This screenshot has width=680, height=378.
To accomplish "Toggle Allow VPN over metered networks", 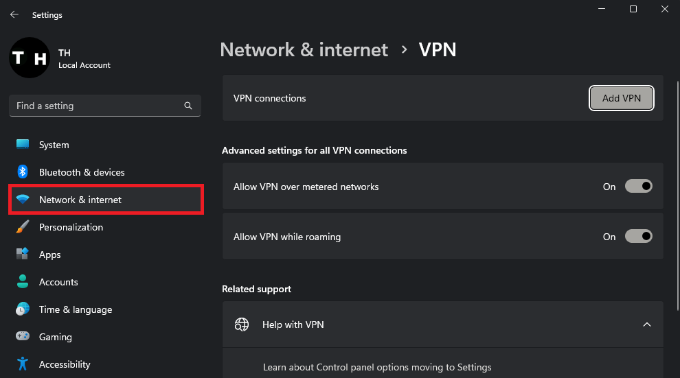I will 638,187.
